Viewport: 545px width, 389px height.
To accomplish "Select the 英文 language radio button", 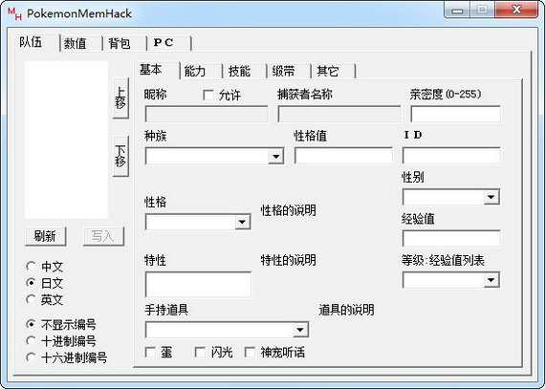I will (x=45, y=299).
